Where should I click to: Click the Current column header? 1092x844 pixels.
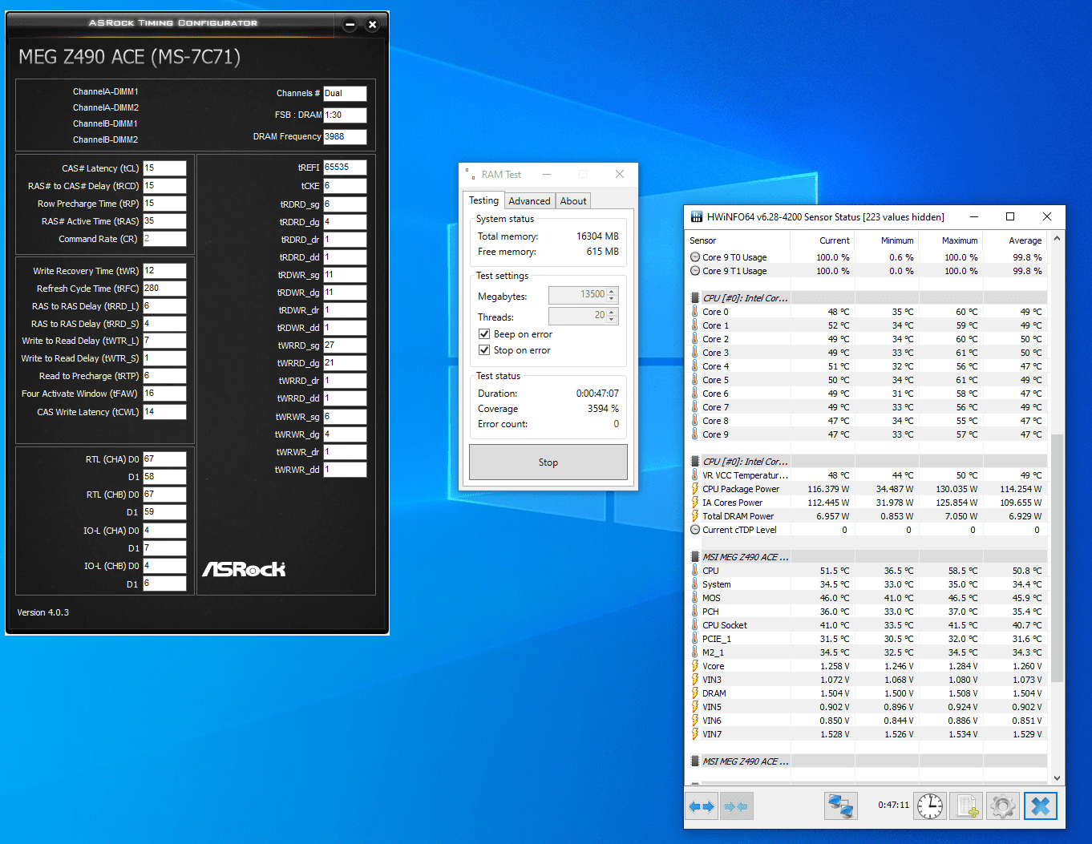(x=822, y=240)
